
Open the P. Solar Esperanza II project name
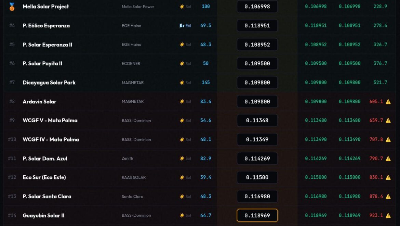(x=47, y=45)
